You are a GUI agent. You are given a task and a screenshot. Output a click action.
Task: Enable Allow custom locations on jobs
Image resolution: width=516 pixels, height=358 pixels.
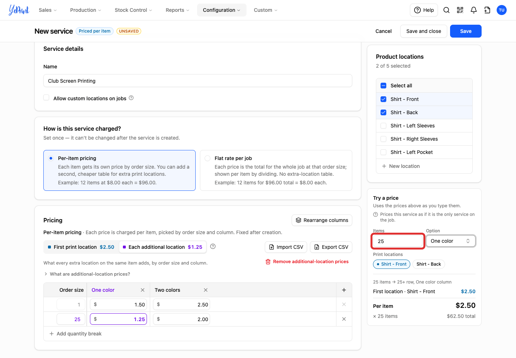pos(46,98)
